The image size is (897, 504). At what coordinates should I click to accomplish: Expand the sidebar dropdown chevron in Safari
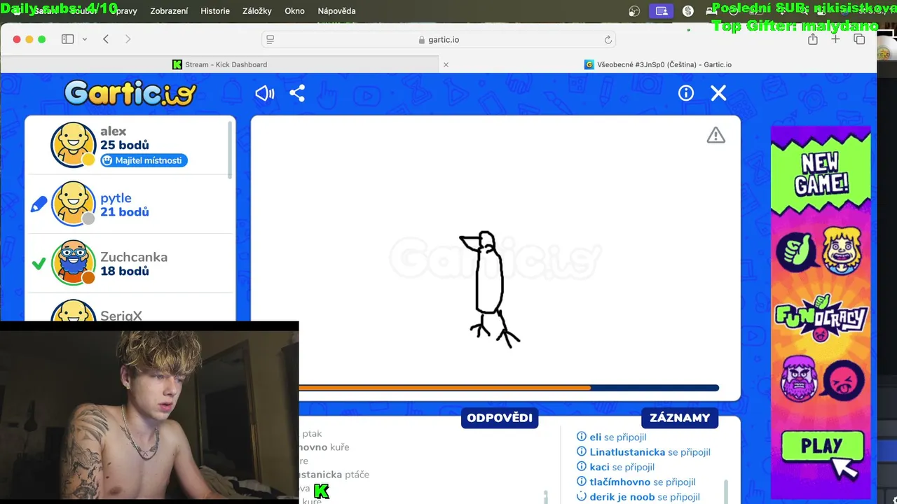coord(85,39)
